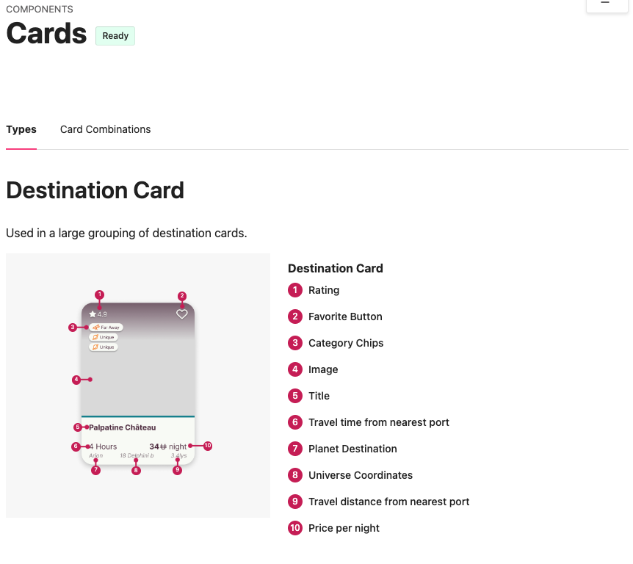Click legend badge 1 beside Rating
Screen dimensions: 633x564
(x=295, y=290)
